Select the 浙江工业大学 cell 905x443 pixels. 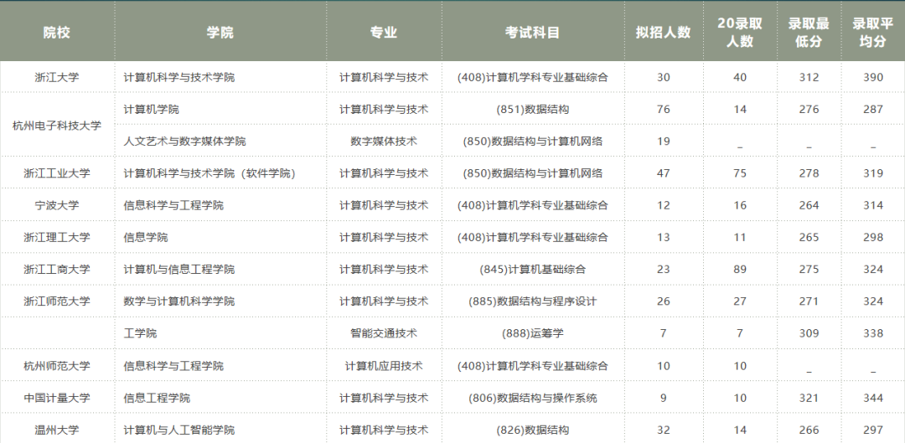[57, 173]
